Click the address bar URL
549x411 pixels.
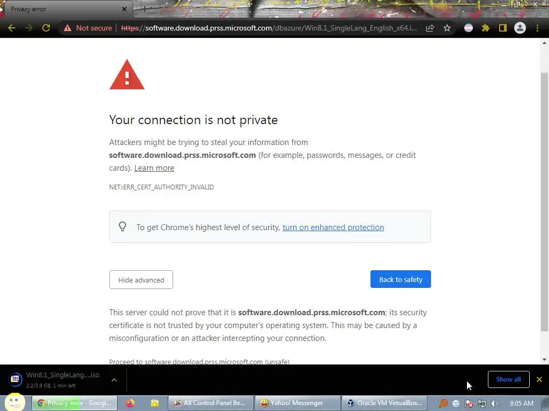[269, 28]
